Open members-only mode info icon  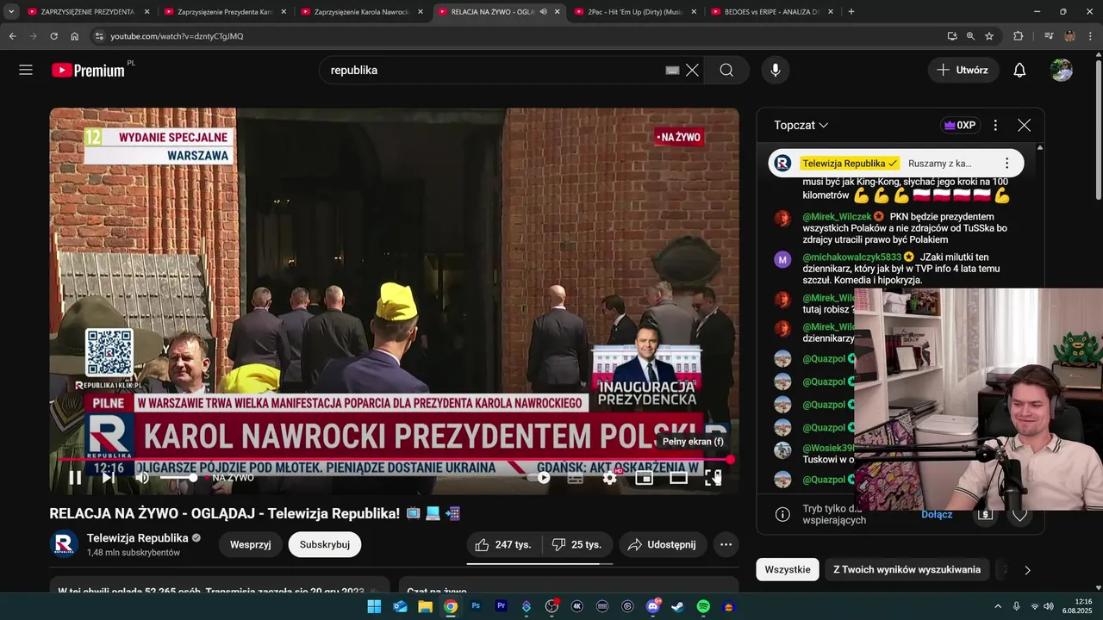[782, 514]
